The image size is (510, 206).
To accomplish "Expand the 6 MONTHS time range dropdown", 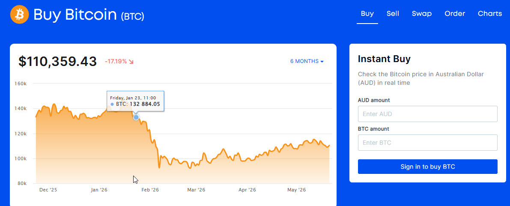I will 307,61.
